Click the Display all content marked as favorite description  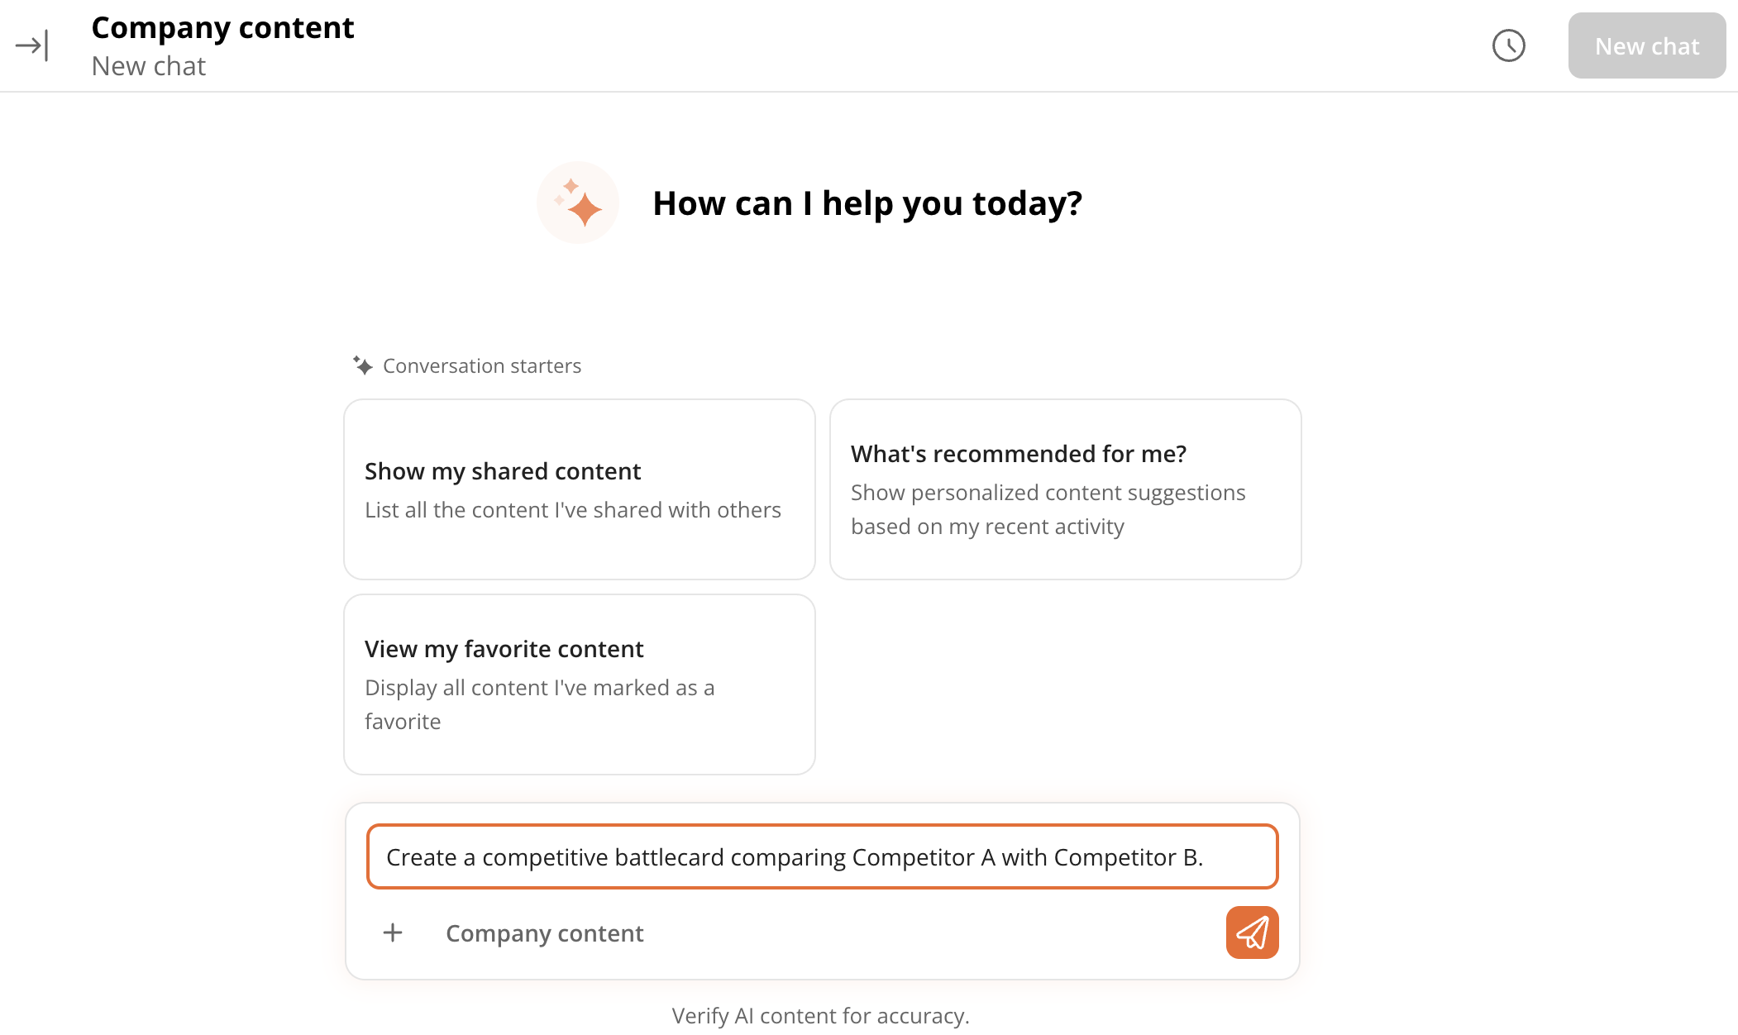pos(540,704)
